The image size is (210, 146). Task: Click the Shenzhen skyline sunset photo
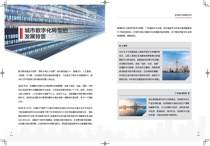tap(133, 107)
